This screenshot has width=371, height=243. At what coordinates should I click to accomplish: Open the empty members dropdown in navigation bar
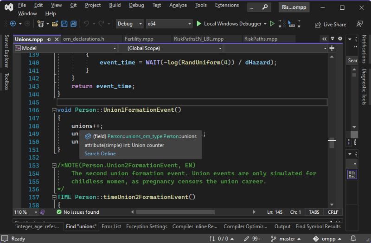[276, 48]
